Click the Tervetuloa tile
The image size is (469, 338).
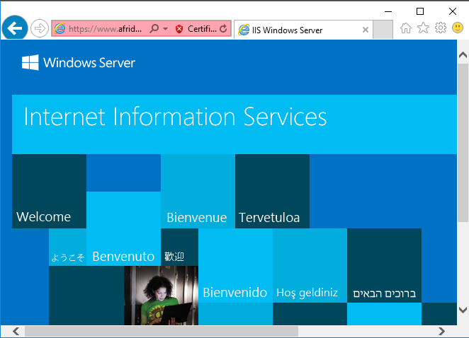[x=272, y=191]
